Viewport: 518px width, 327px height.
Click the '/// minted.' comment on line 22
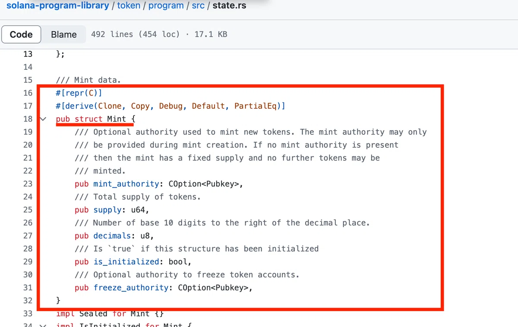100,171
